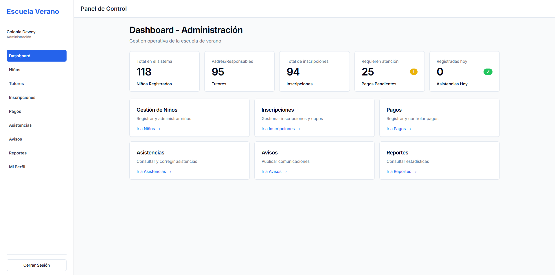Select Tutores in the sidebar
Screen dimensions: 555x275
click(x=36, y=84)
